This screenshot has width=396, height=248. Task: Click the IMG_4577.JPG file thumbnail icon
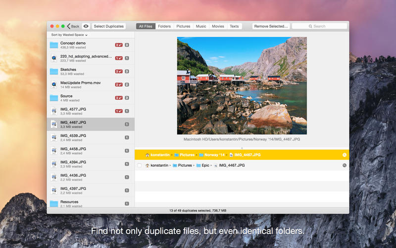click(x=54, y=111)
